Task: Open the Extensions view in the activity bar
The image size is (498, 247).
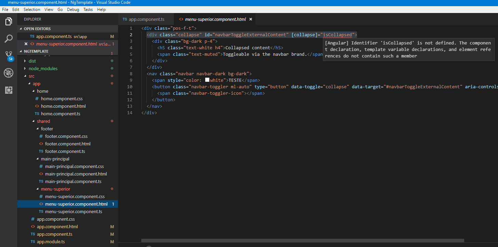Action: click(9, 90)
